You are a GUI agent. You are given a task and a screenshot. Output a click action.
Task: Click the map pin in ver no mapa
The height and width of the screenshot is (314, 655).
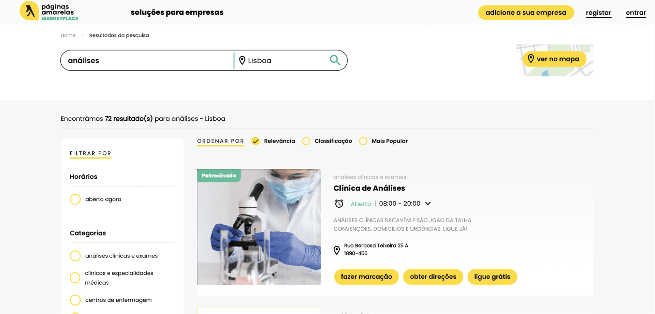(x=530, y=59)
